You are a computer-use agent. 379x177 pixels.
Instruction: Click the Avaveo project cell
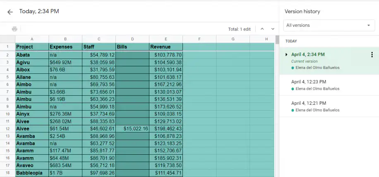pyautogui.click(x=32, y=165)
